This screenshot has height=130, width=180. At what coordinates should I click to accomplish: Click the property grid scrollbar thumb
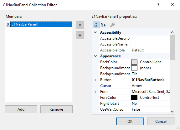[172, 47]
